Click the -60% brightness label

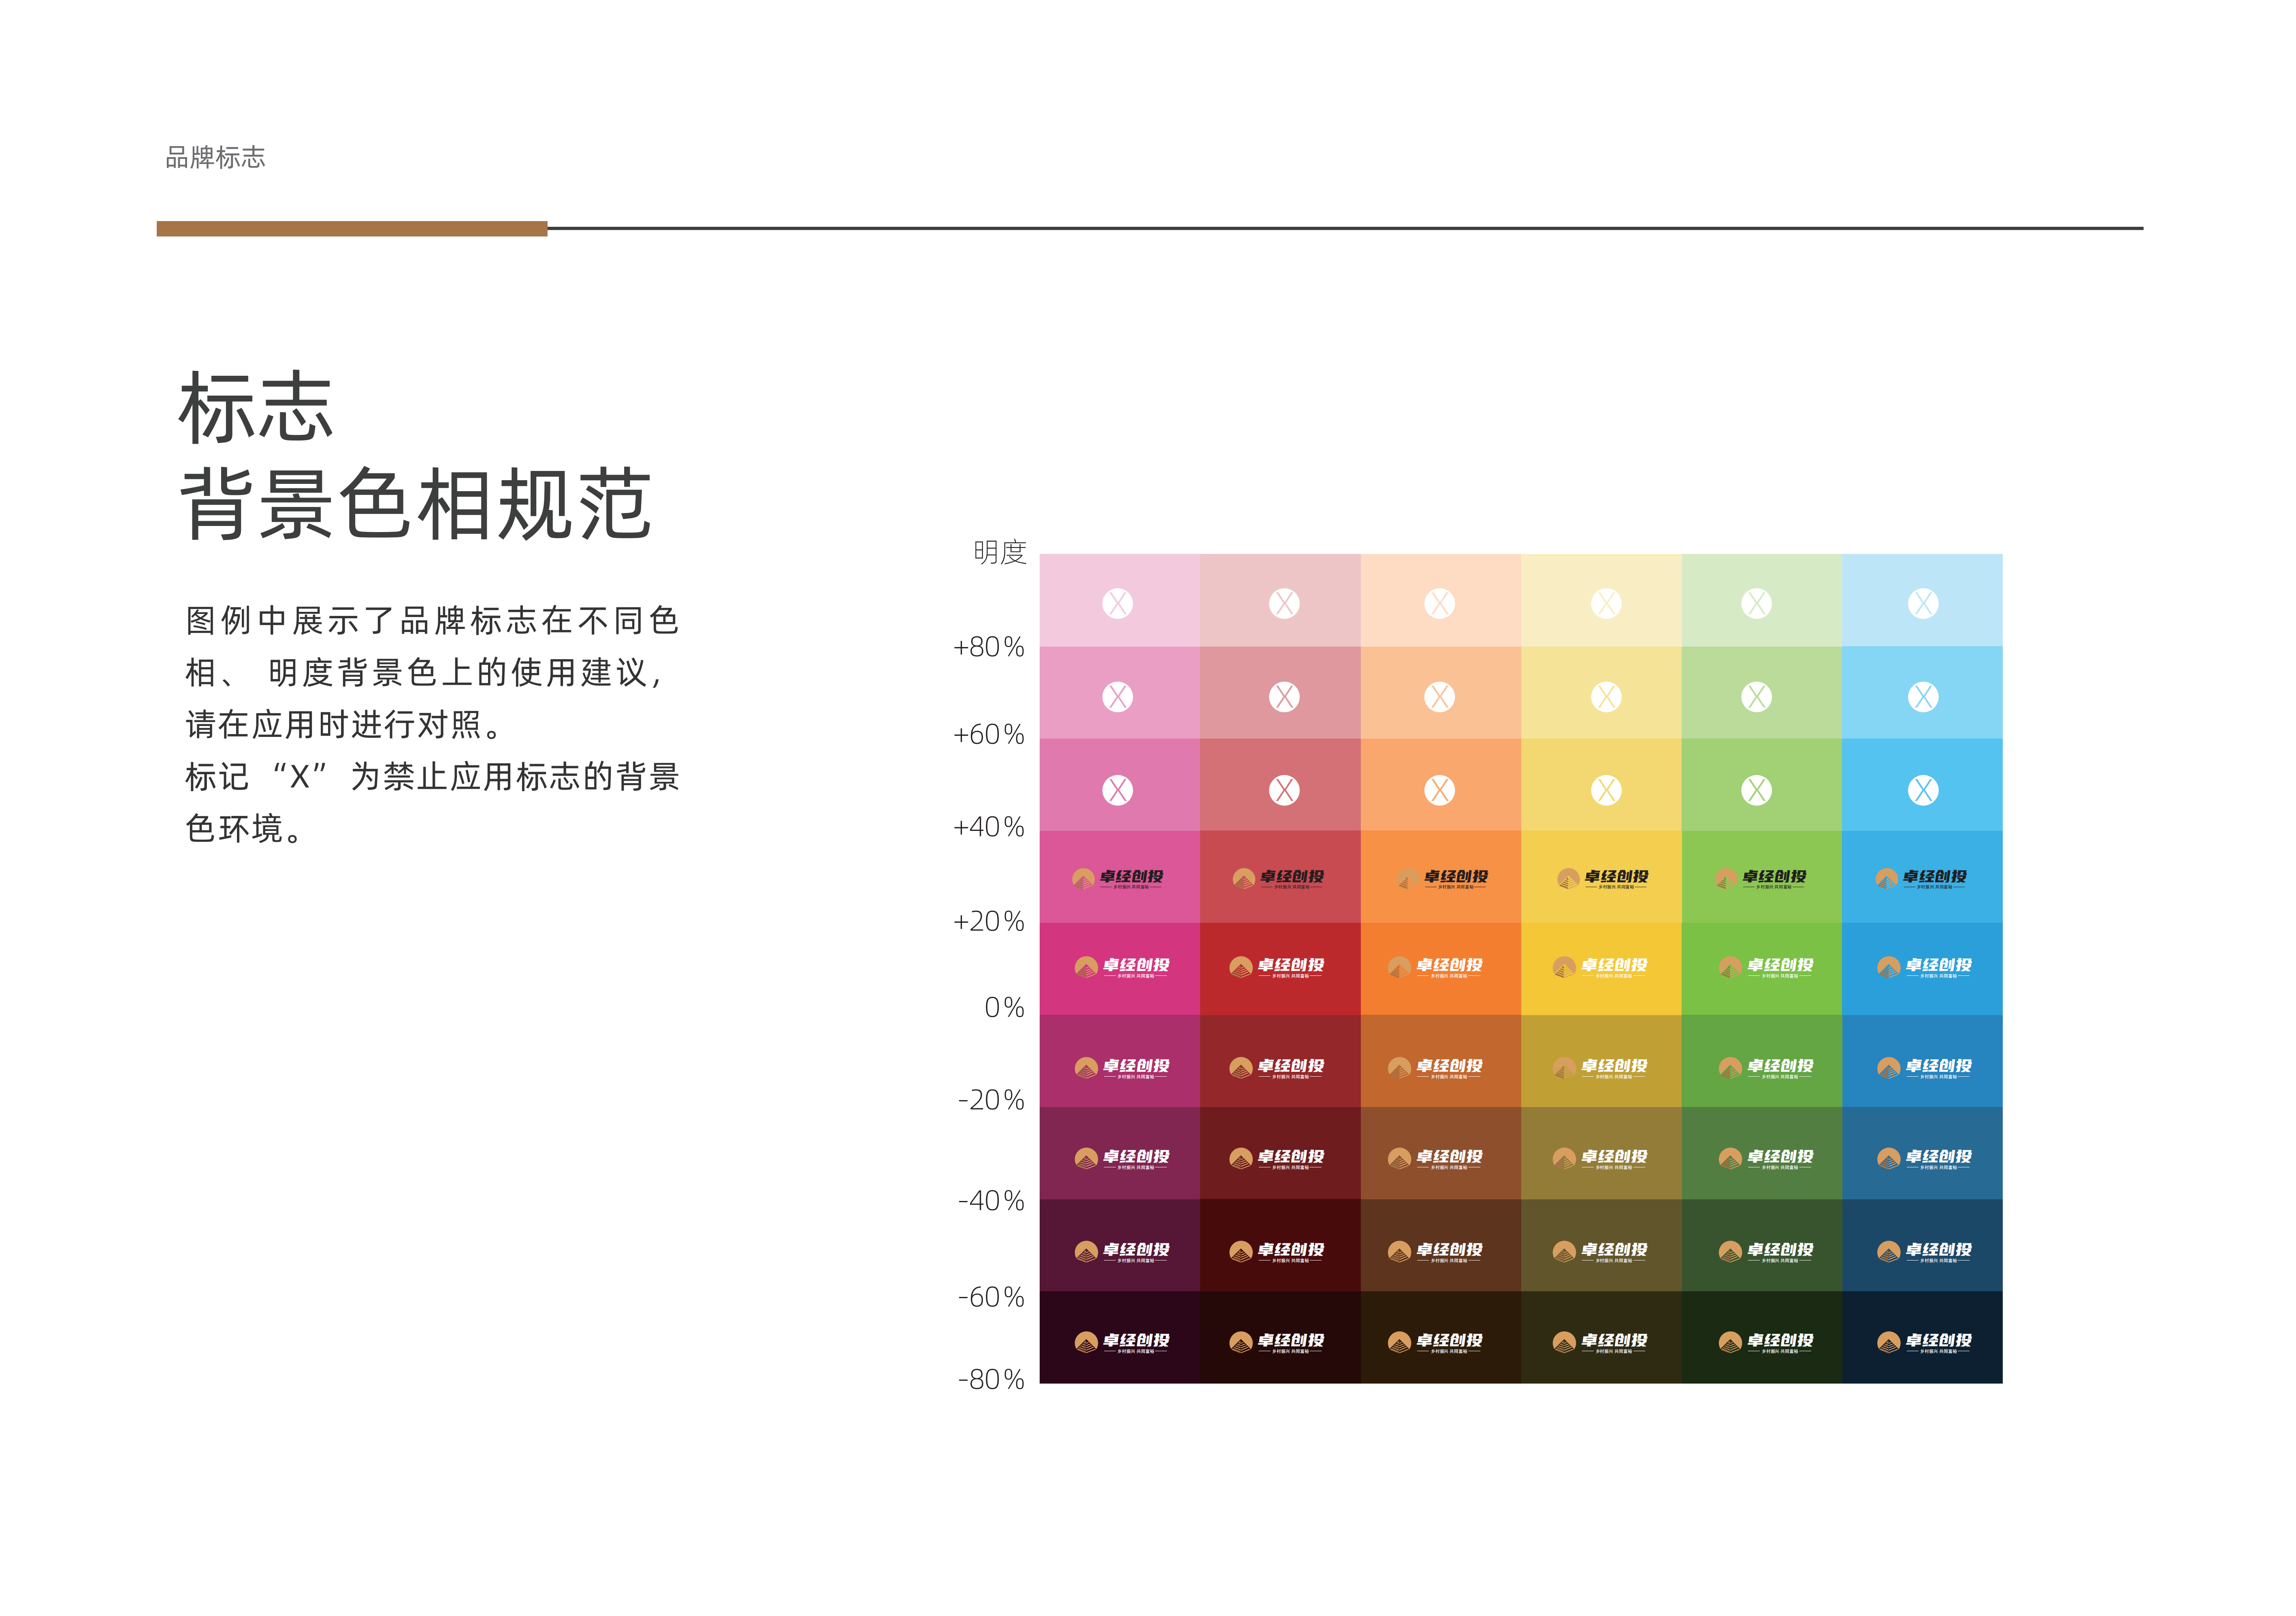[991, 1297]
